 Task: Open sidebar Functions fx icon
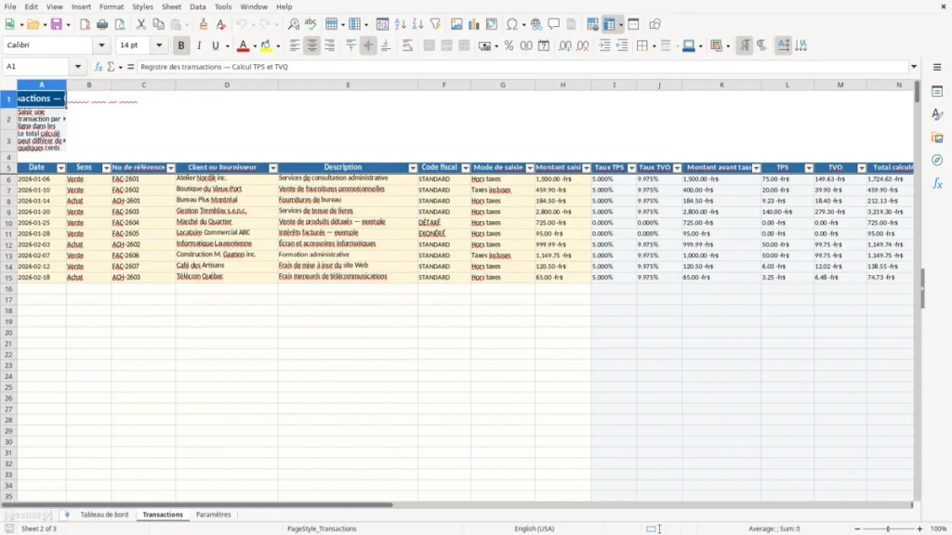pyautogui.click(x=937, y=183)
